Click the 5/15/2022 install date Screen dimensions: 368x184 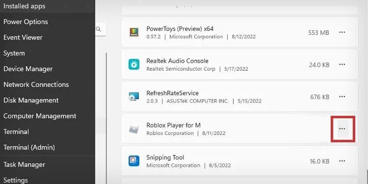click(x=249, y=101)
